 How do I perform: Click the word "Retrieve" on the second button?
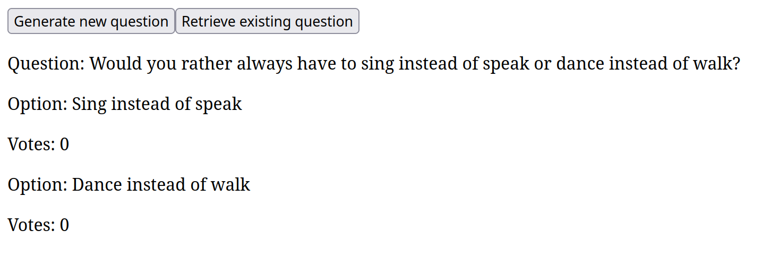[x=208, y=21]
